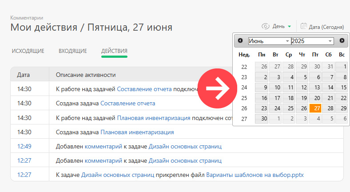Open the Дата (Сегодня) date picker

(326, 27)
